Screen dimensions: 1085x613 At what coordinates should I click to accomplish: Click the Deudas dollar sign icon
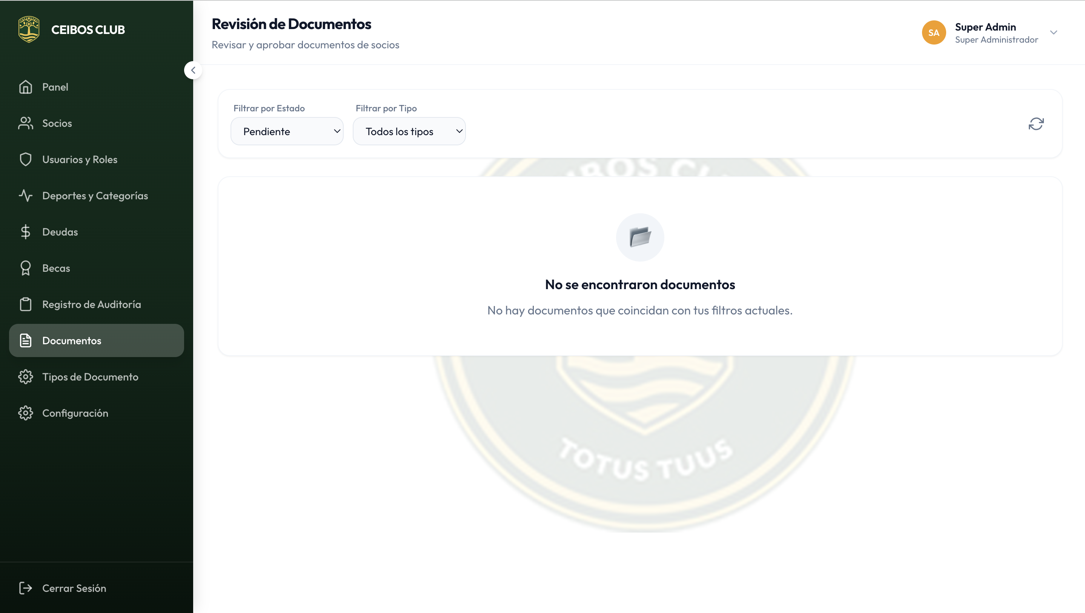coord(26,232)
